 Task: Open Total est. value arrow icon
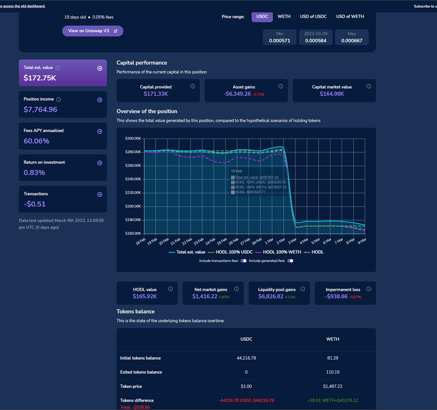pyautogui.click(x=100, y=68)
